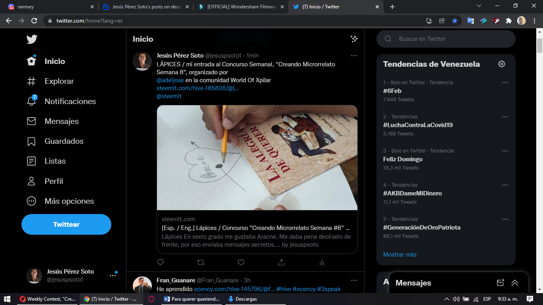Start a new message in Mensajes drawer

(500, 283)
